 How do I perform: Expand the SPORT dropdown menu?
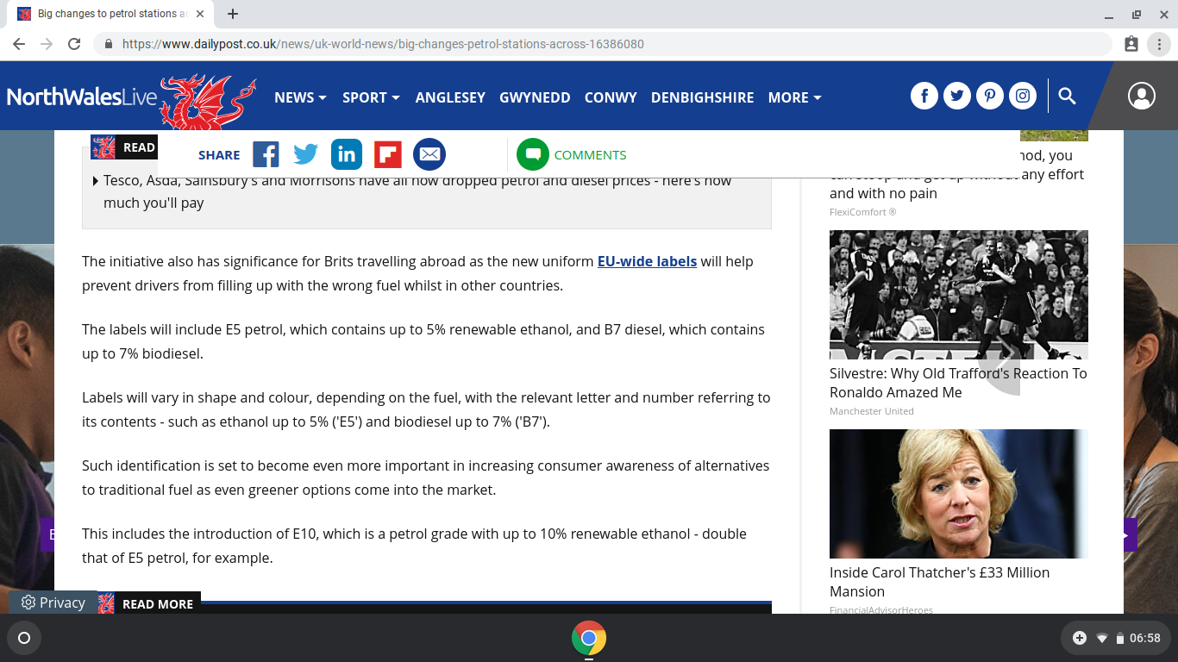tap(371, 97)
